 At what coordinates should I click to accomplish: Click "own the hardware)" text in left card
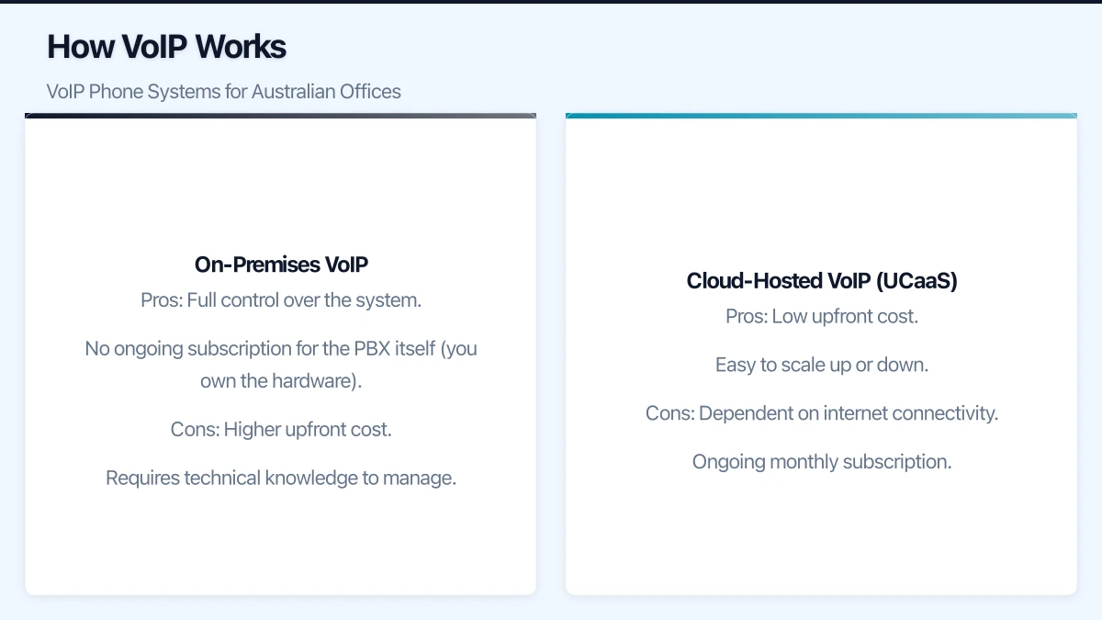[281, 380]
